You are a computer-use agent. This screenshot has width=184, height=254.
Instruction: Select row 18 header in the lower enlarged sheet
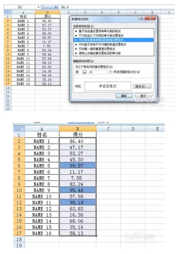(19, 240)
